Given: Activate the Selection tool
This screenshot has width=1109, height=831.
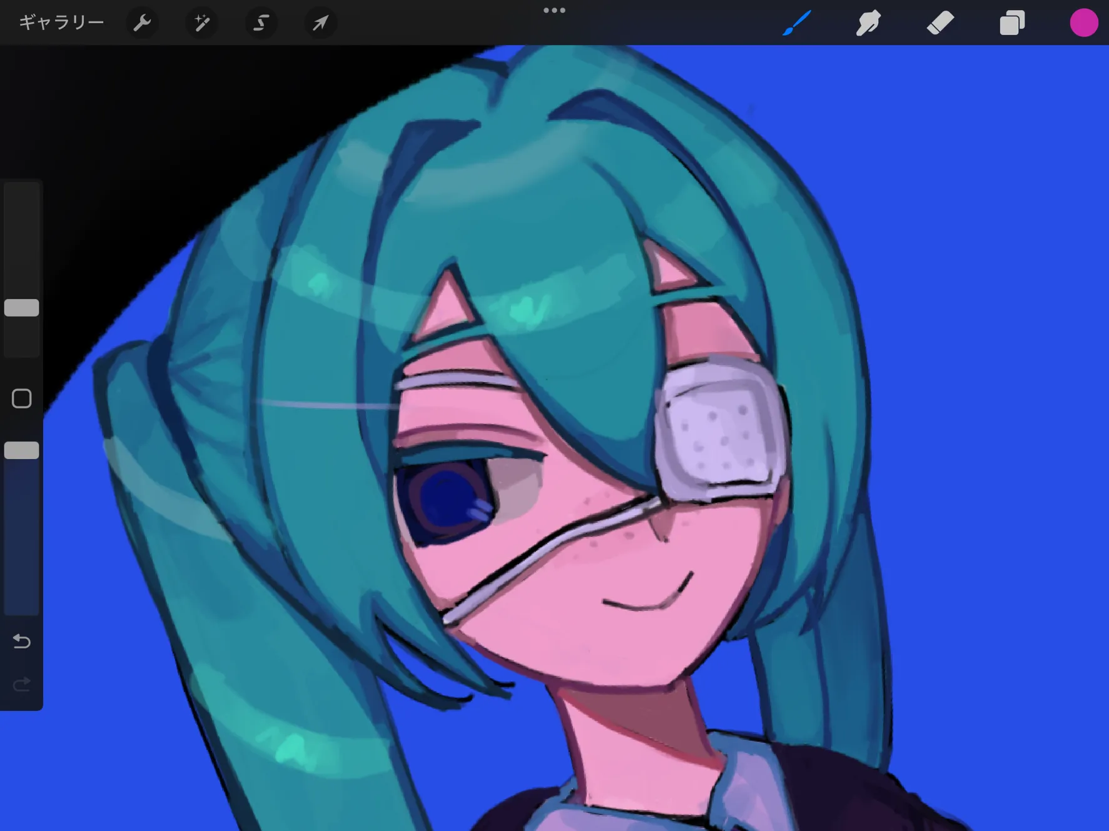Looking at the screenshot, I should tap(261, 23).
